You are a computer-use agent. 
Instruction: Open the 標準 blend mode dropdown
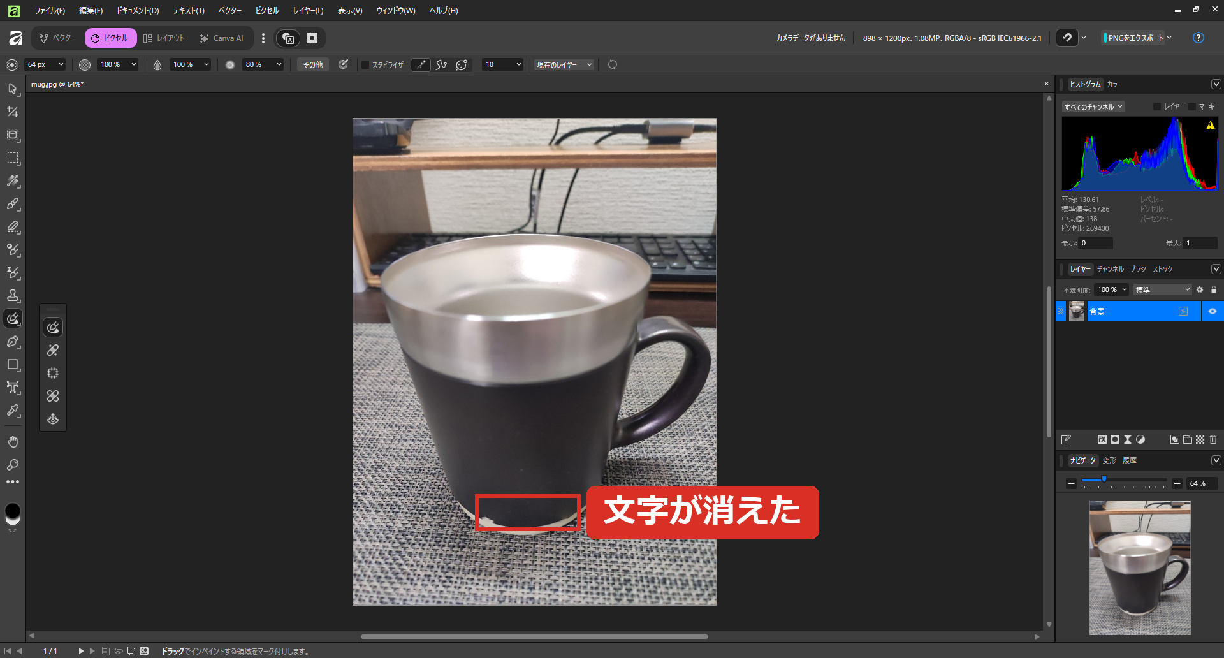tap(1163, 289)
